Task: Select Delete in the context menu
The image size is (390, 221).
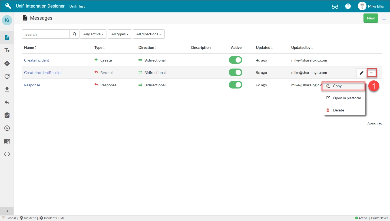Action: click(x=338, y=110)
